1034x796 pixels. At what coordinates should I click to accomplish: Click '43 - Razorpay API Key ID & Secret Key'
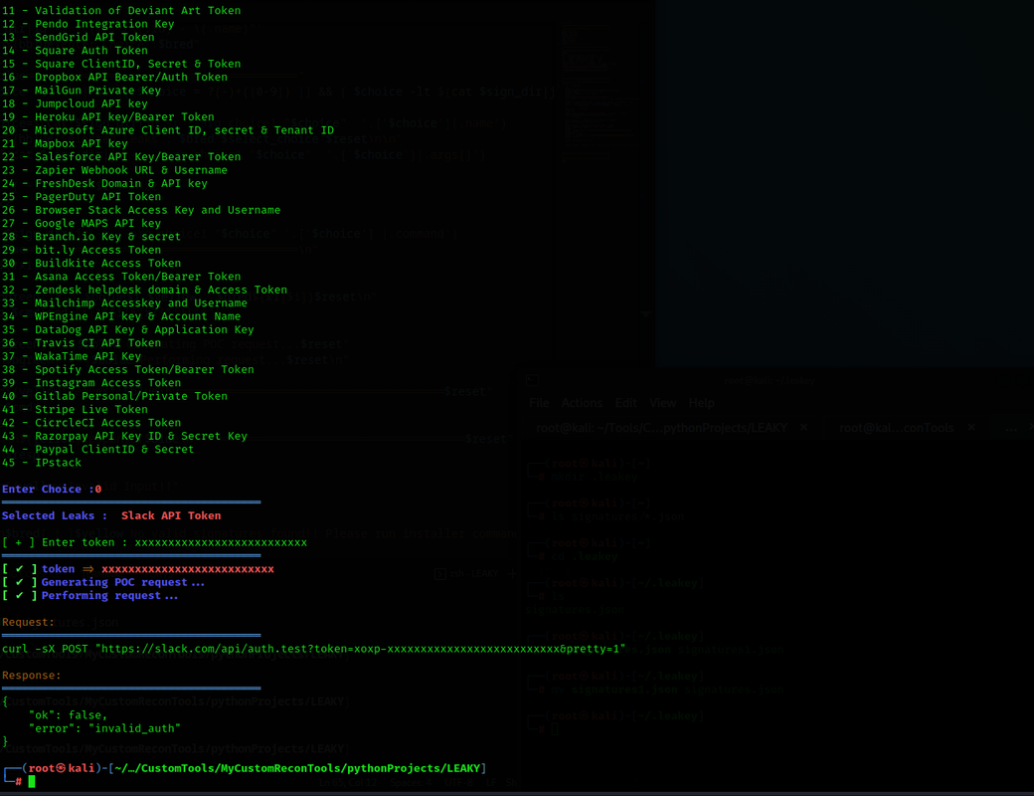coord(124,436)
